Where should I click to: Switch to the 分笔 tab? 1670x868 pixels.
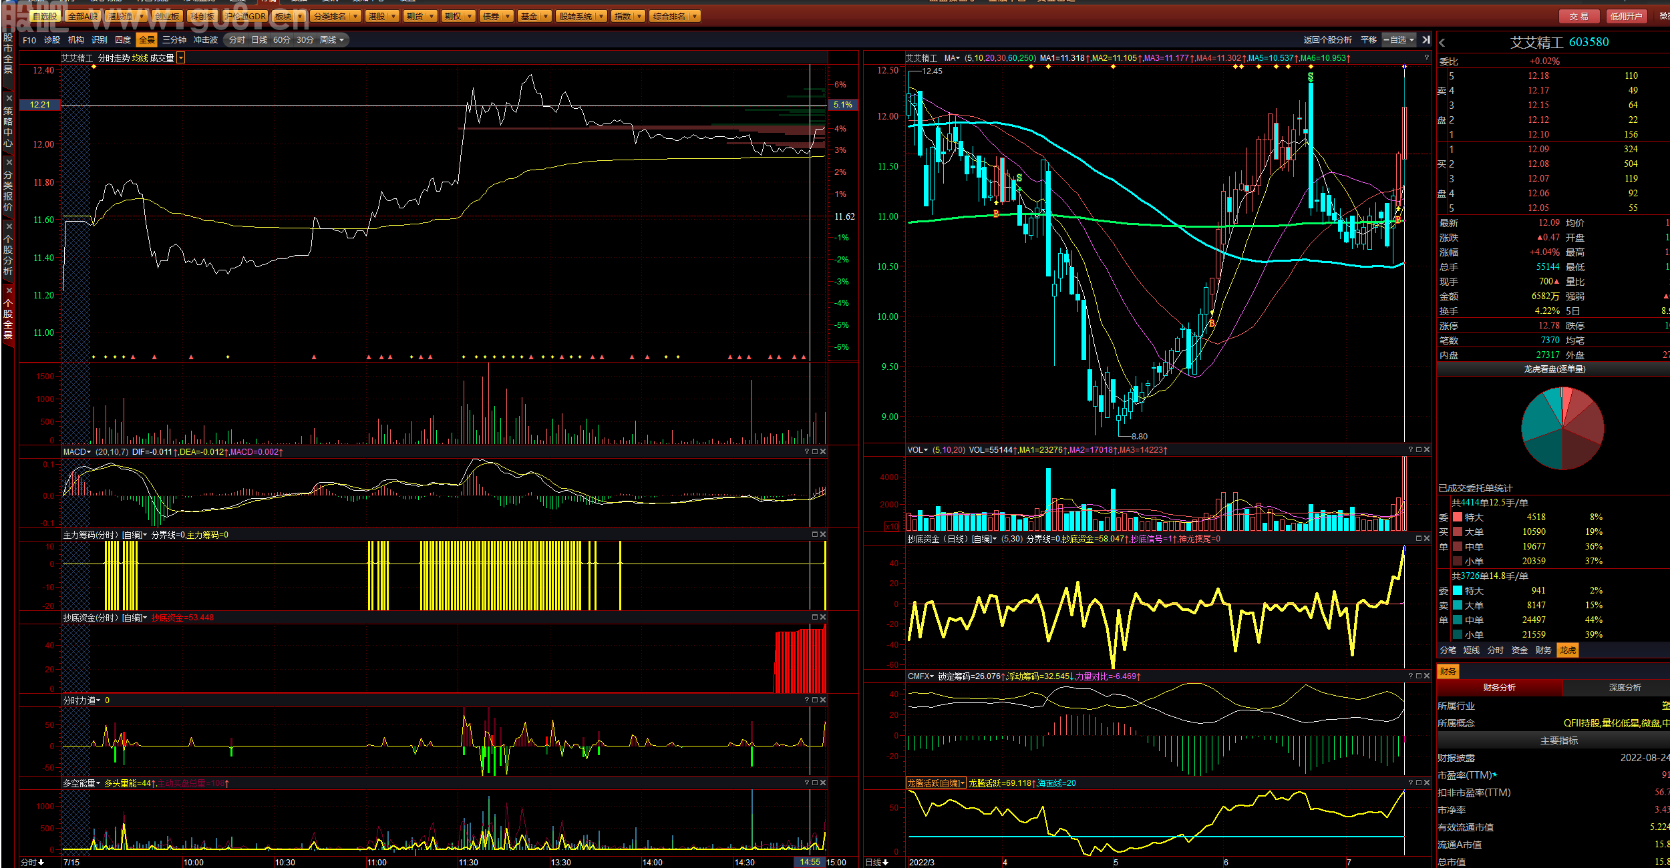[1448, 650]
